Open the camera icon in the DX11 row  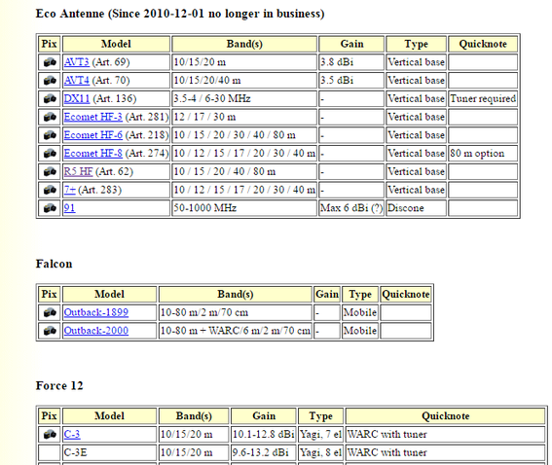point(50,99)
